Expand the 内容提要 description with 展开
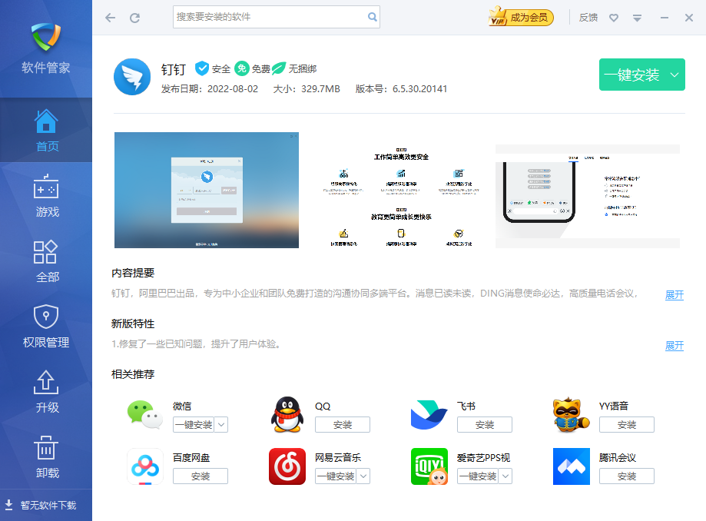706x521 pixels. 674,295
